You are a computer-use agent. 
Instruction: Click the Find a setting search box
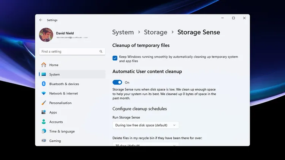coord(68,52)
